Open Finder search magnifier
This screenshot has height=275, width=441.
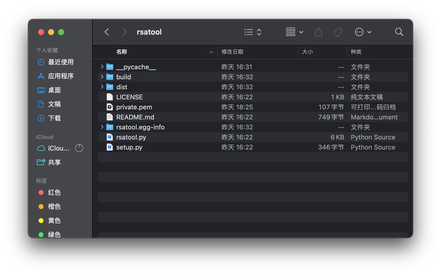399,32
